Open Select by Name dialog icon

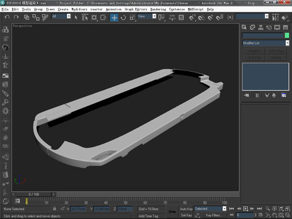(85, 17)
